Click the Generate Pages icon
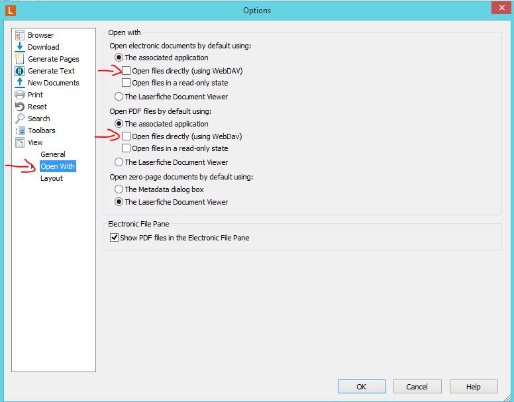Image resolution: width=514 pixels, height=402 pixels. coord(20,59)
